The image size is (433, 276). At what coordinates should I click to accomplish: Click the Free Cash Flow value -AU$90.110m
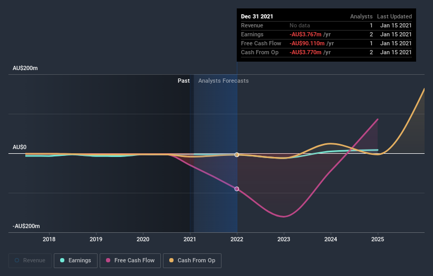[x=307, y=43]
